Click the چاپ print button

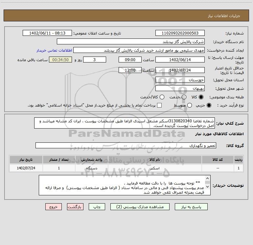click(x=97, y=207)
